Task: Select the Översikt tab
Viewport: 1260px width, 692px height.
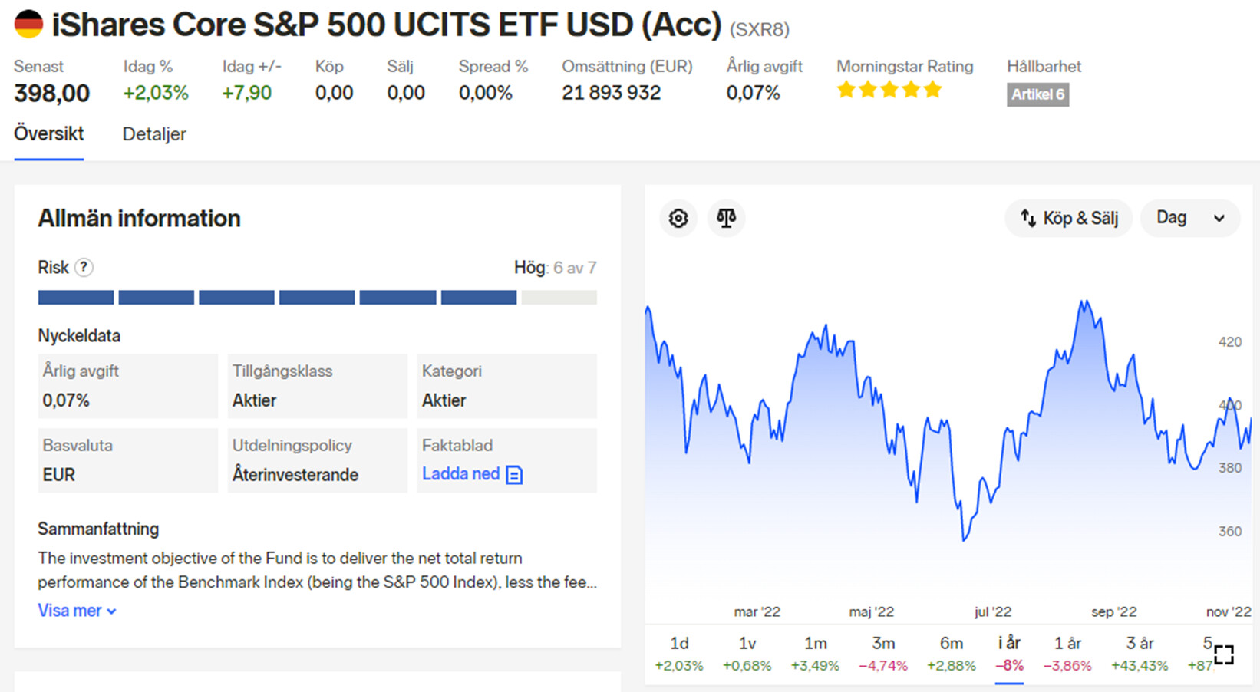Action: click(49, 133)
